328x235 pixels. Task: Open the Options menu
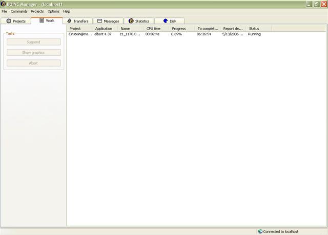[x=53, y=11]
